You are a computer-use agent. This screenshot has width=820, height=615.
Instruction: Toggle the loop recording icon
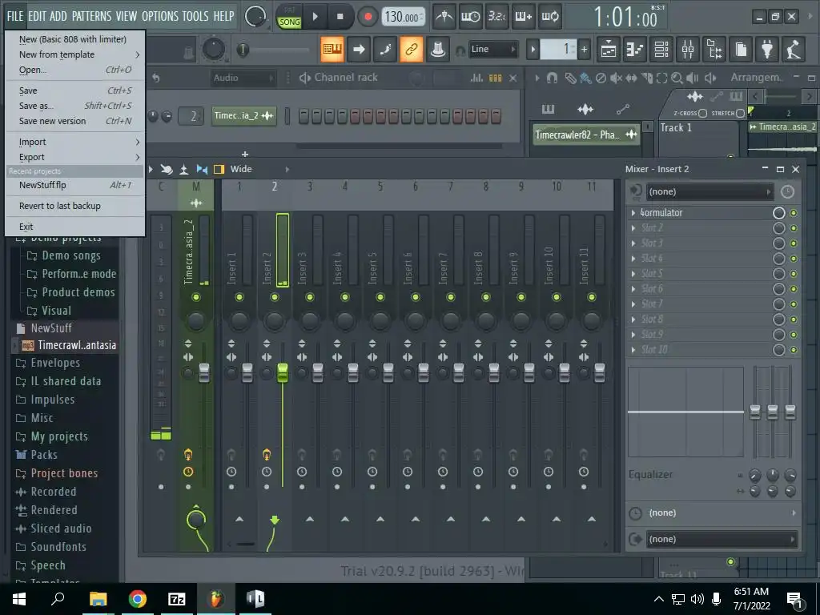[x=549, y=16]
